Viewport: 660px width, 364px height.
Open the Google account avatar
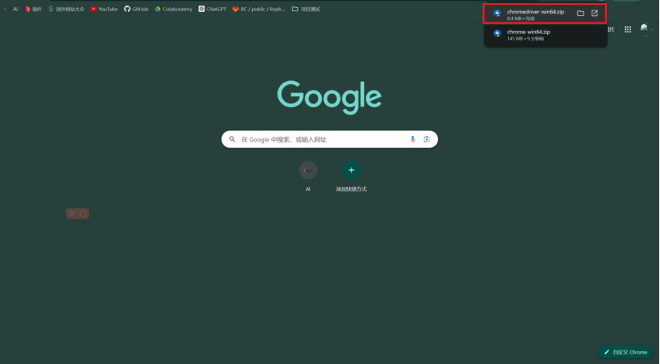click(x=644, y=28)
